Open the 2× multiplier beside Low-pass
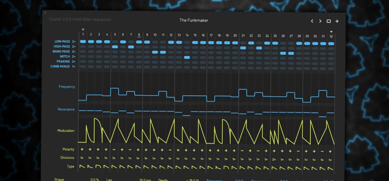Screen dimensions: 389x181 74,41
